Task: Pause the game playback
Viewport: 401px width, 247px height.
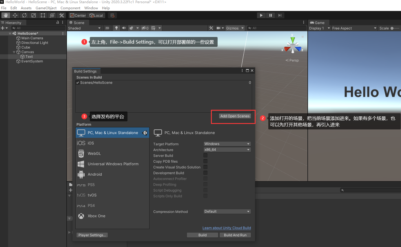Action: pos(270,15)
